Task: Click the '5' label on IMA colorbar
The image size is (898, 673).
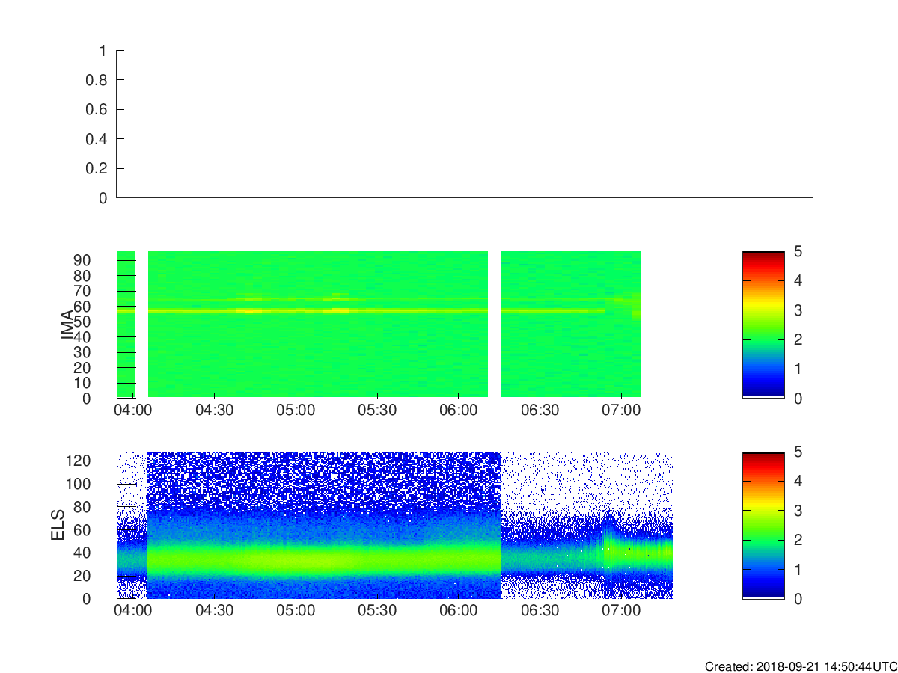Action: click(x=798, y=251)
